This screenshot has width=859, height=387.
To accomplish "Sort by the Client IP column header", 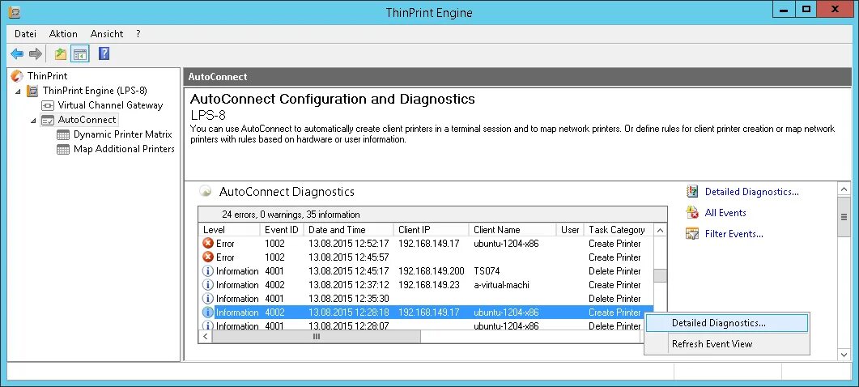I will (x=432, y=230).
